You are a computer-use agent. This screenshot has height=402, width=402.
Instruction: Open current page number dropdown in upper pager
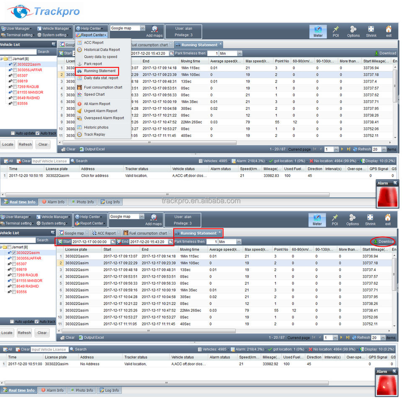(336, 149)
